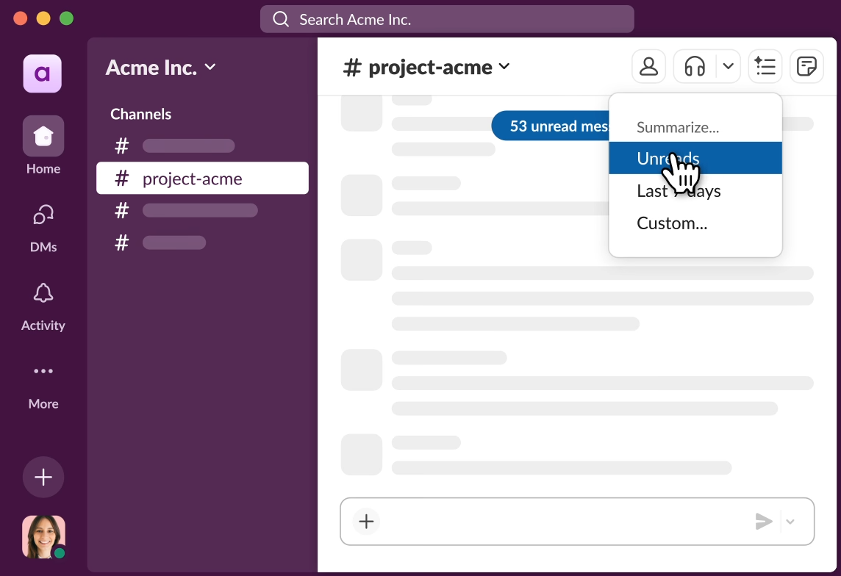Viewport: 841px width, 576px height.
Task: Click the AI summarize sparkle-list icon
Action: click(765, 67)
